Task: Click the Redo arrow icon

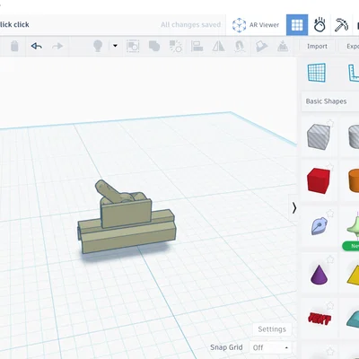Action: point(57,46)
